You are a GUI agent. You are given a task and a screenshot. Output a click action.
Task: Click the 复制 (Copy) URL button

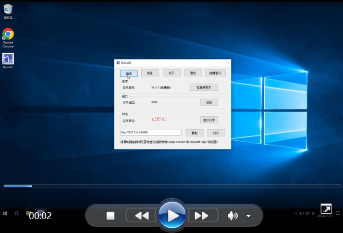[195, 133]
